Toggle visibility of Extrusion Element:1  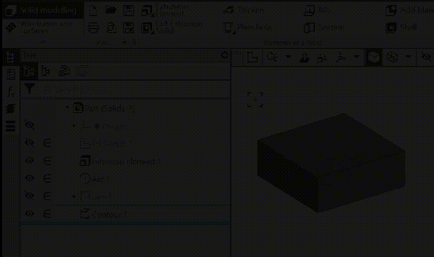pyautogui.click(x=30, y=161)
